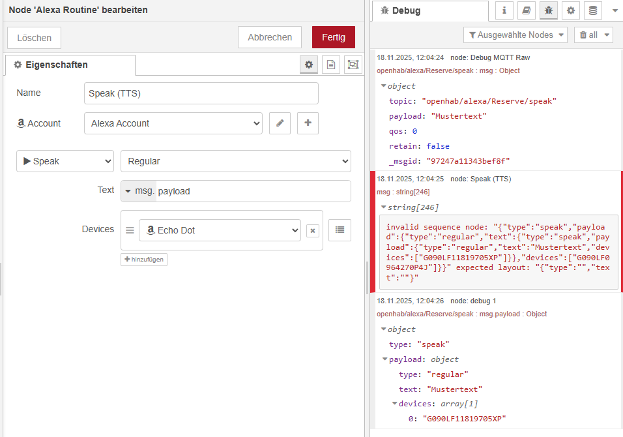
Task: Collapse the payload object in debug 1
Action: point(385,359)
